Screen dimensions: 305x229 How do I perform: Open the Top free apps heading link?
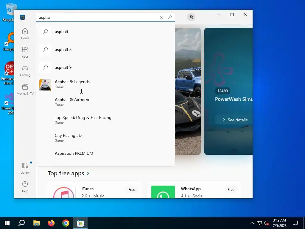click(66, 173)
